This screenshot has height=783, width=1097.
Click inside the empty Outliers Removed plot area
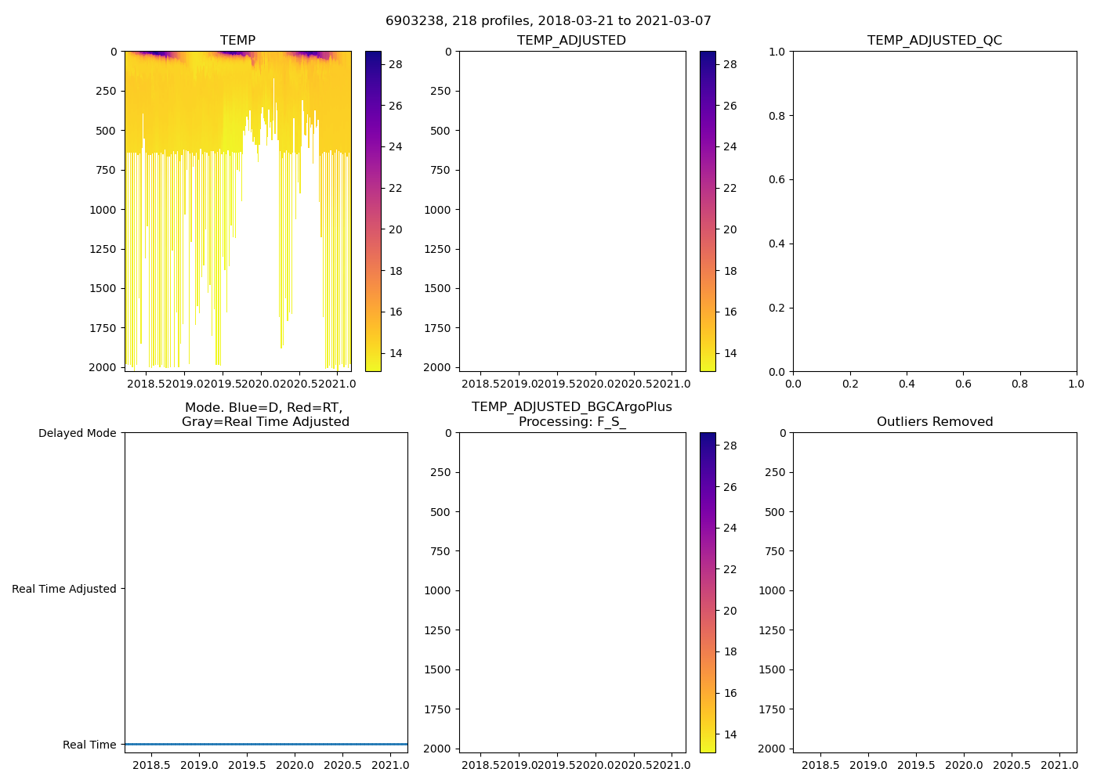934,592
